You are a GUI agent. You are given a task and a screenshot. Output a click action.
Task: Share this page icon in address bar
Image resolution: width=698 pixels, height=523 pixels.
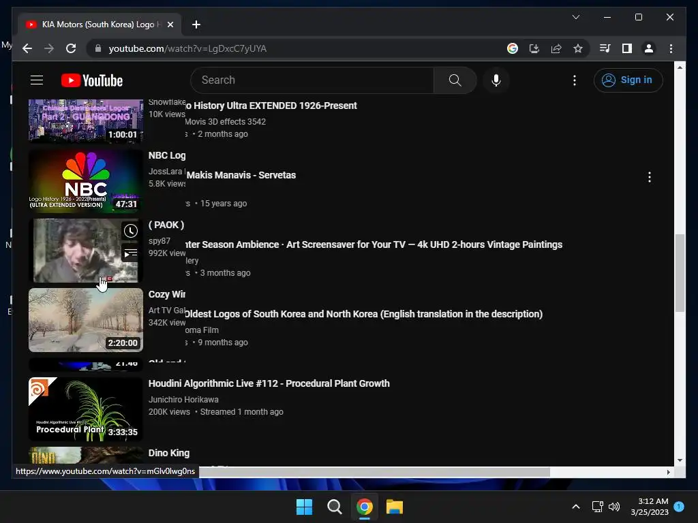pyautogui.click(x=556, y=48)
